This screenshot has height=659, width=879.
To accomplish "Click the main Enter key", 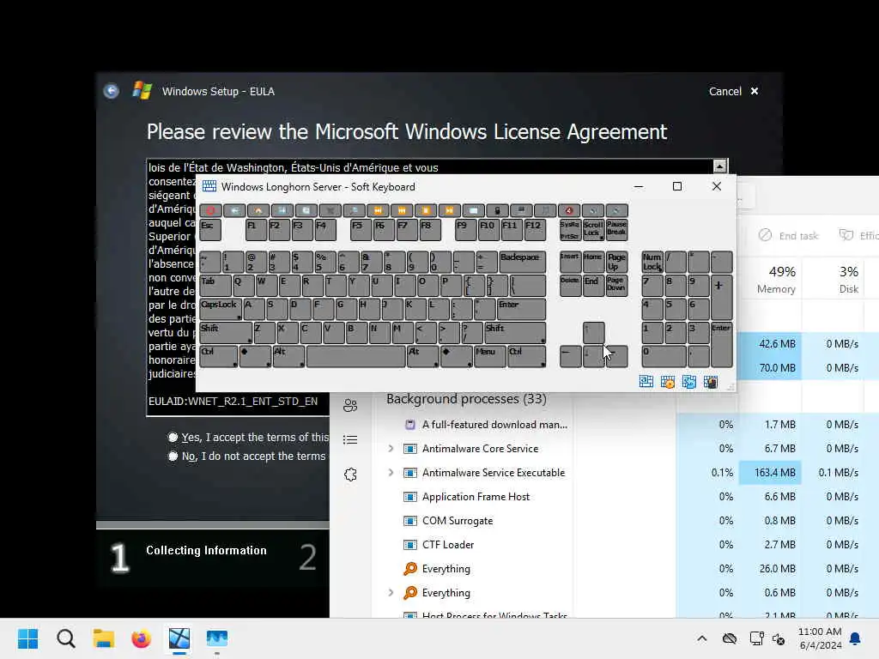I will click(521, 309).
